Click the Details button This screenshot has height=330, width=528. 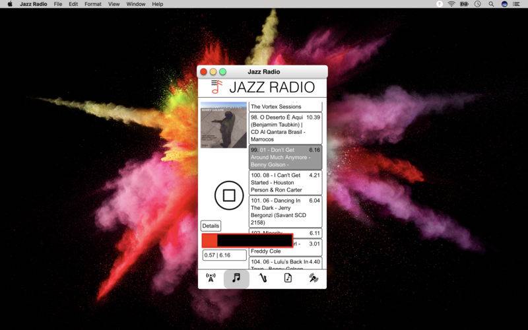[x=211, y=226]
